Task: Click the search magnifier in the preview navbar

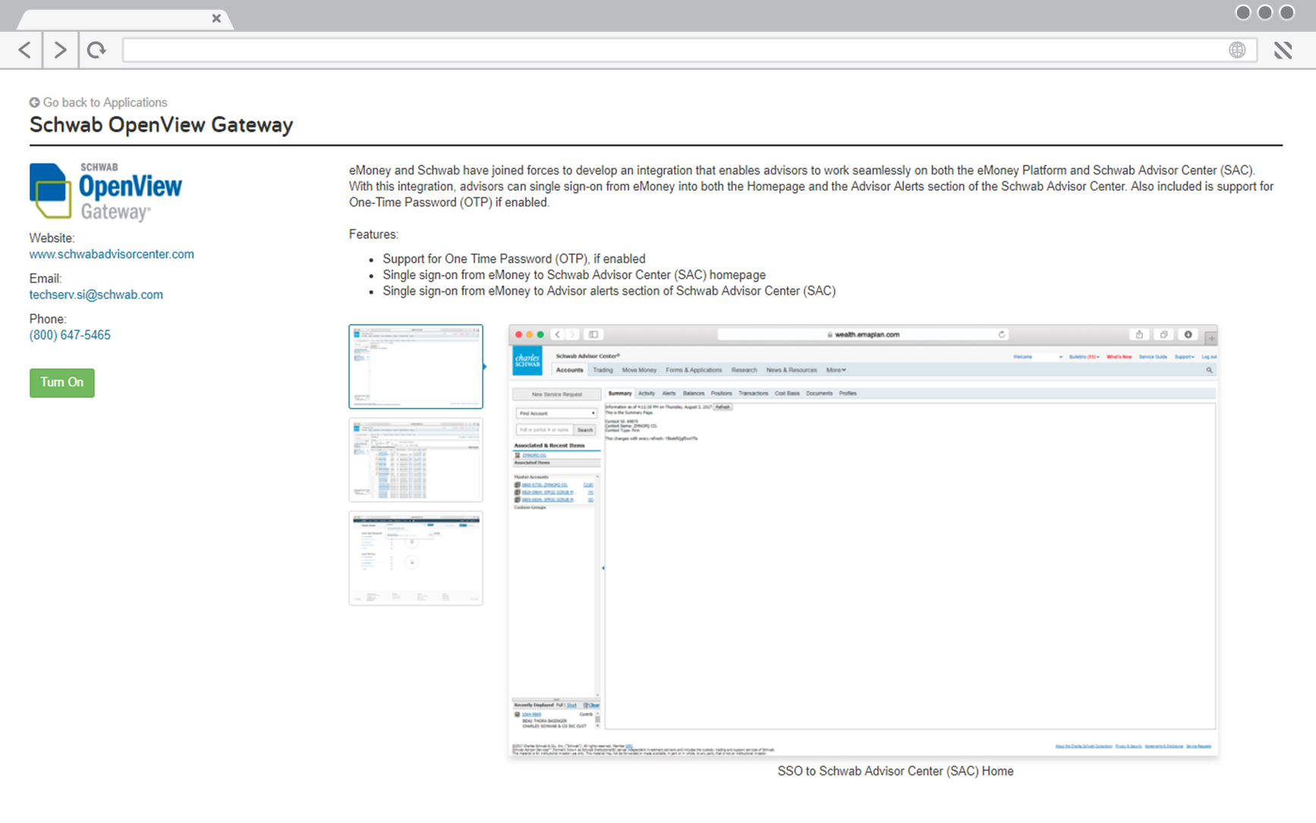Action: coord(1209,371)
